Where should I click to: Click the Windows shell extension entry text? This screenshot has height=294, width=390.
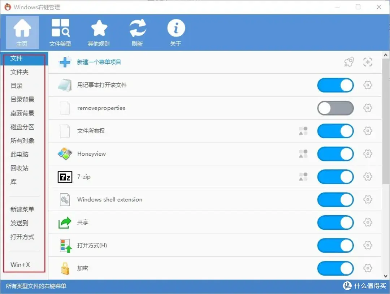click(110, 199)
